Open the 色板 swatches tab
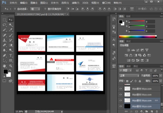Image resolution: width=163 pixels, height=113 pixels. tap(128, 16)
